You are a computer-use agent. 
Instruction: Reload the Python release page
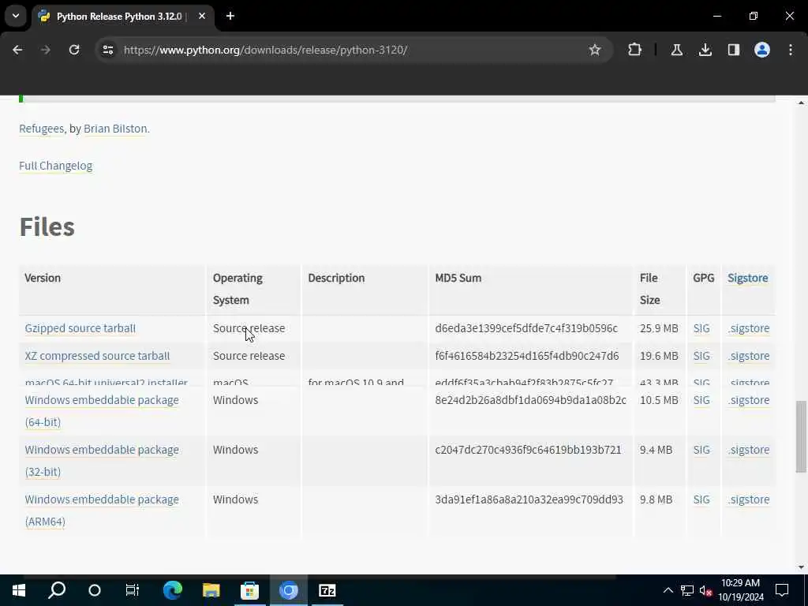[74, 50]
